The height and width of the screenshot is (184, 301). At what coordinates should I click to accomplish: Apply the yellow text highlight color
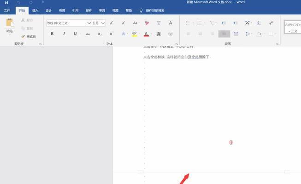pos(135,34)
